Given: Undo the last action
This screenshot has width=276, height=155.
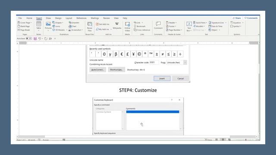Looking at the screenshot, I should 40,38.
